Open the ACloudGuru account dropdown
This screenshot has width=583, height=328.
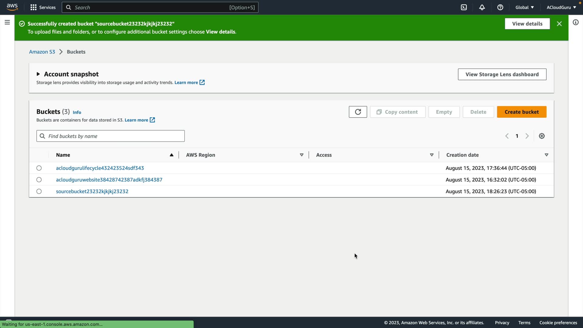pos(561,7)
